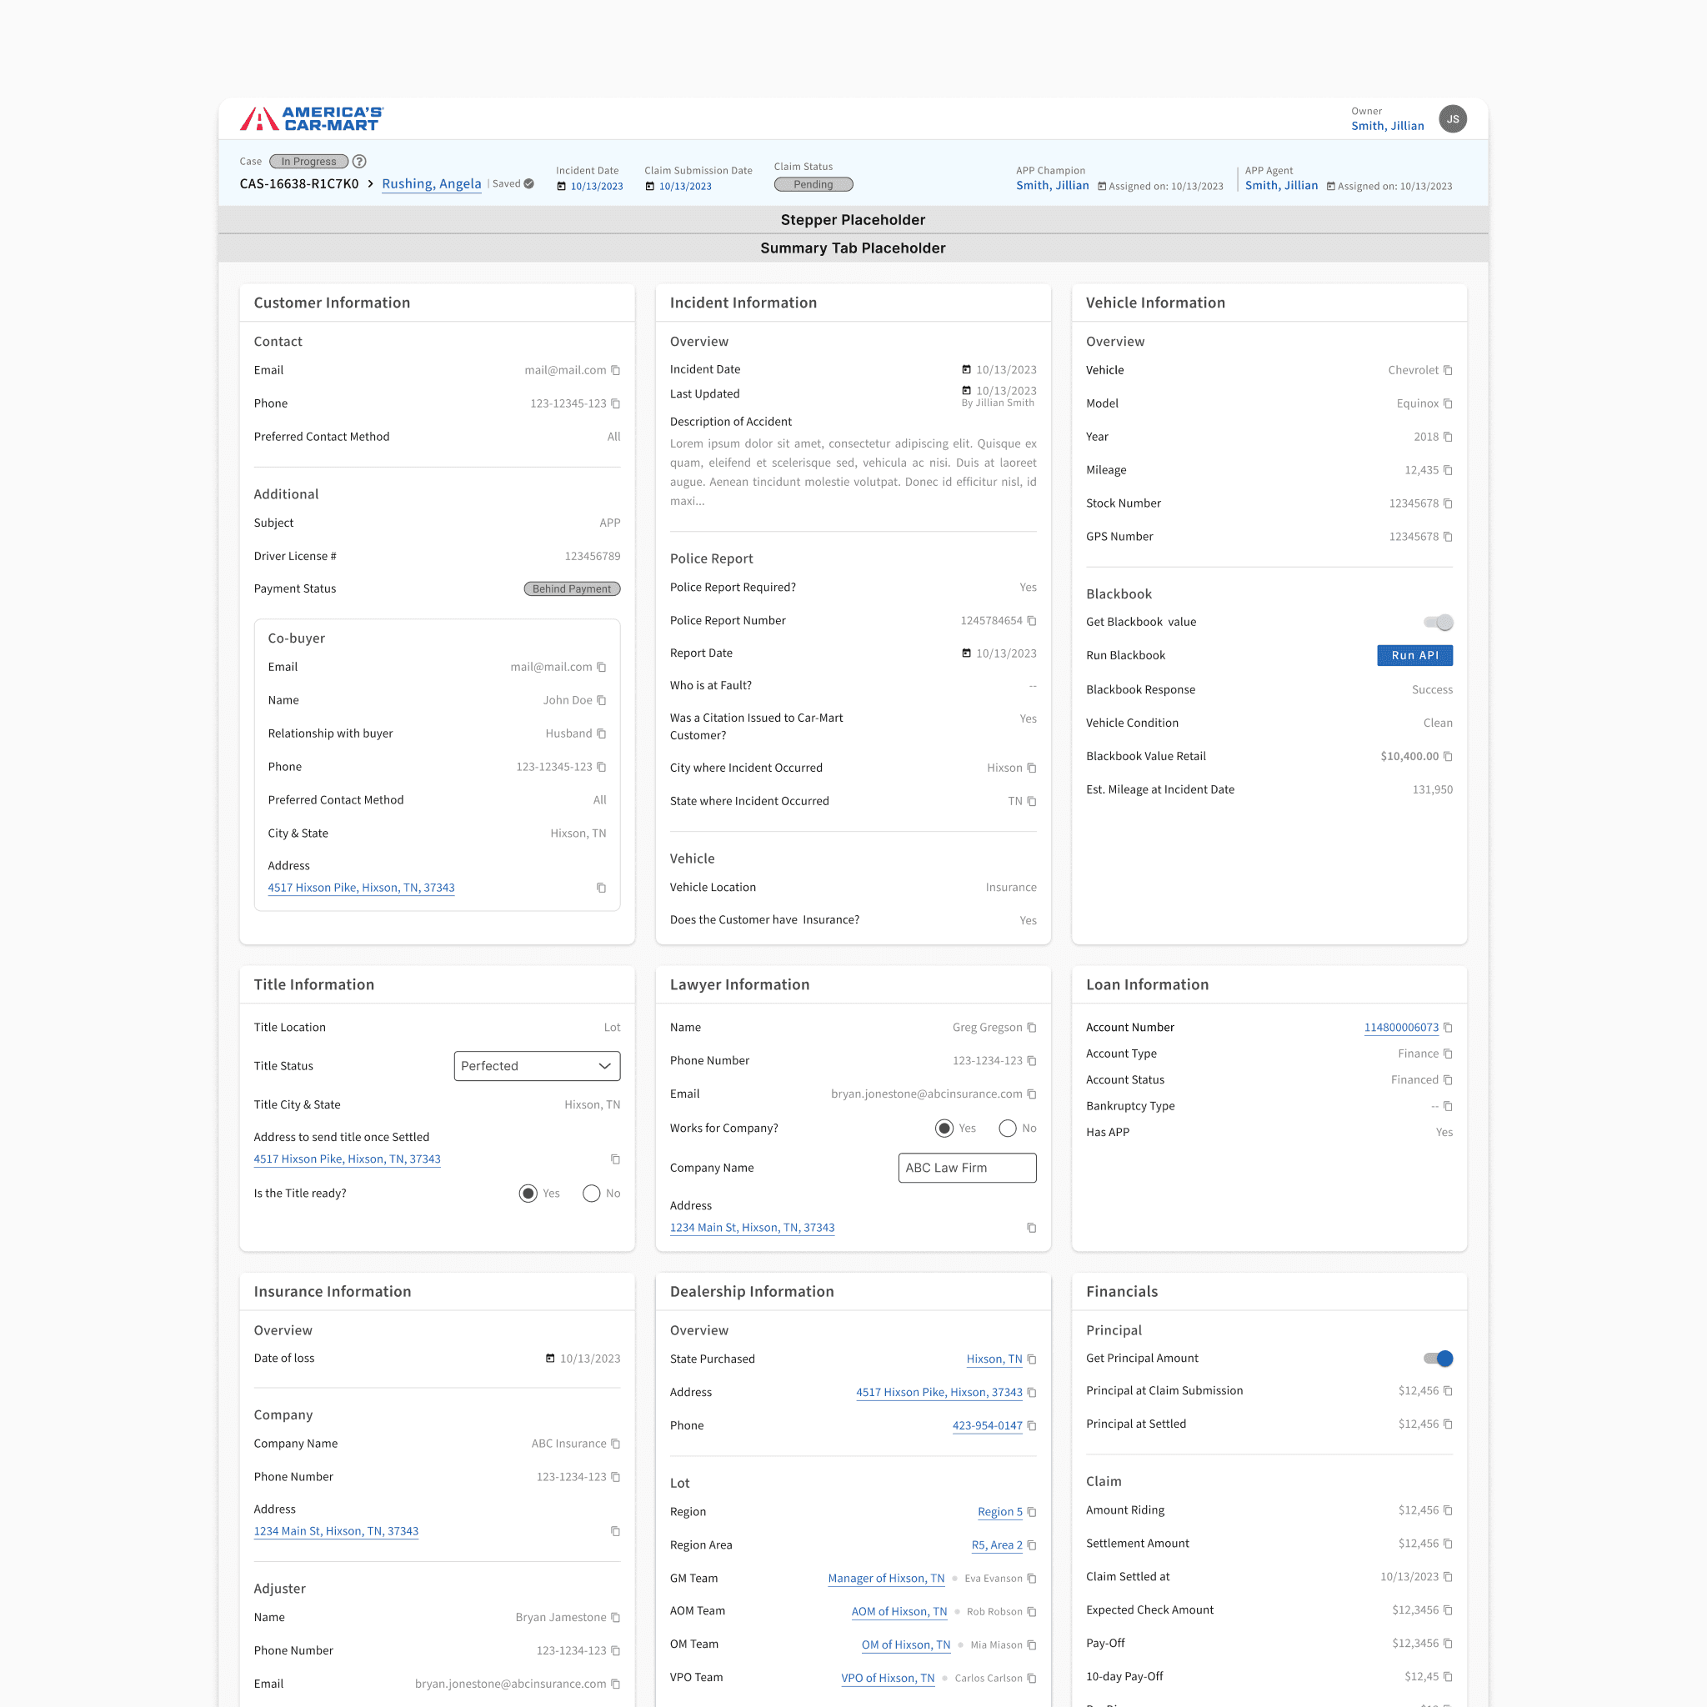Viewport: 1707px width, 1707px height.
Task: Click the breadcrumb chevron after case number
Action: pyautogui.click(x=370, y=185)
